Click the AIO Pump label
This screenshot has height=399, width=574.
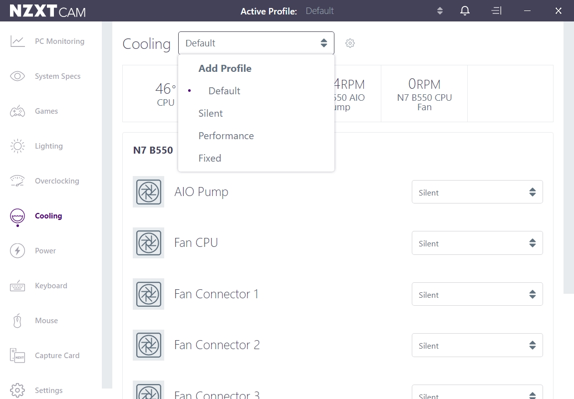pos(201,192)
